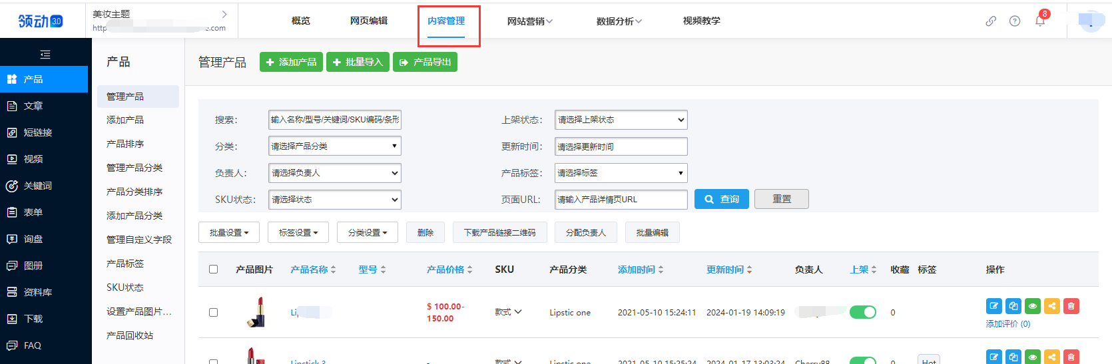
Task: Toggle the 上架 switch in the Cherry88 row
Action: [x=863, y=361]
